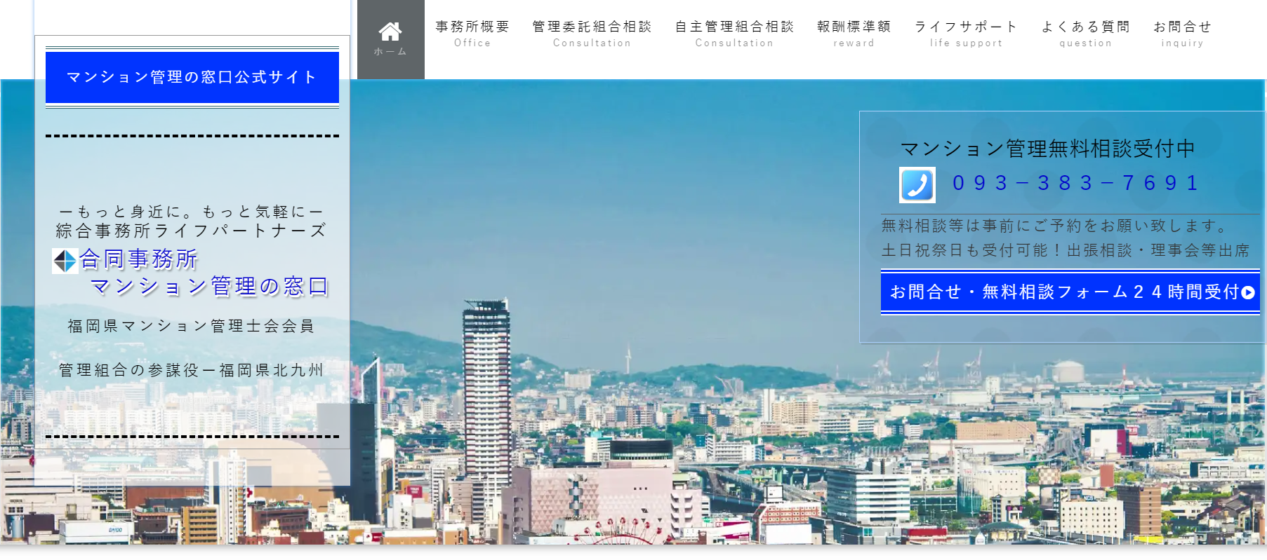
Task: Click マンション管理無料相談受付中 heading
Action: pos(1047,149)
